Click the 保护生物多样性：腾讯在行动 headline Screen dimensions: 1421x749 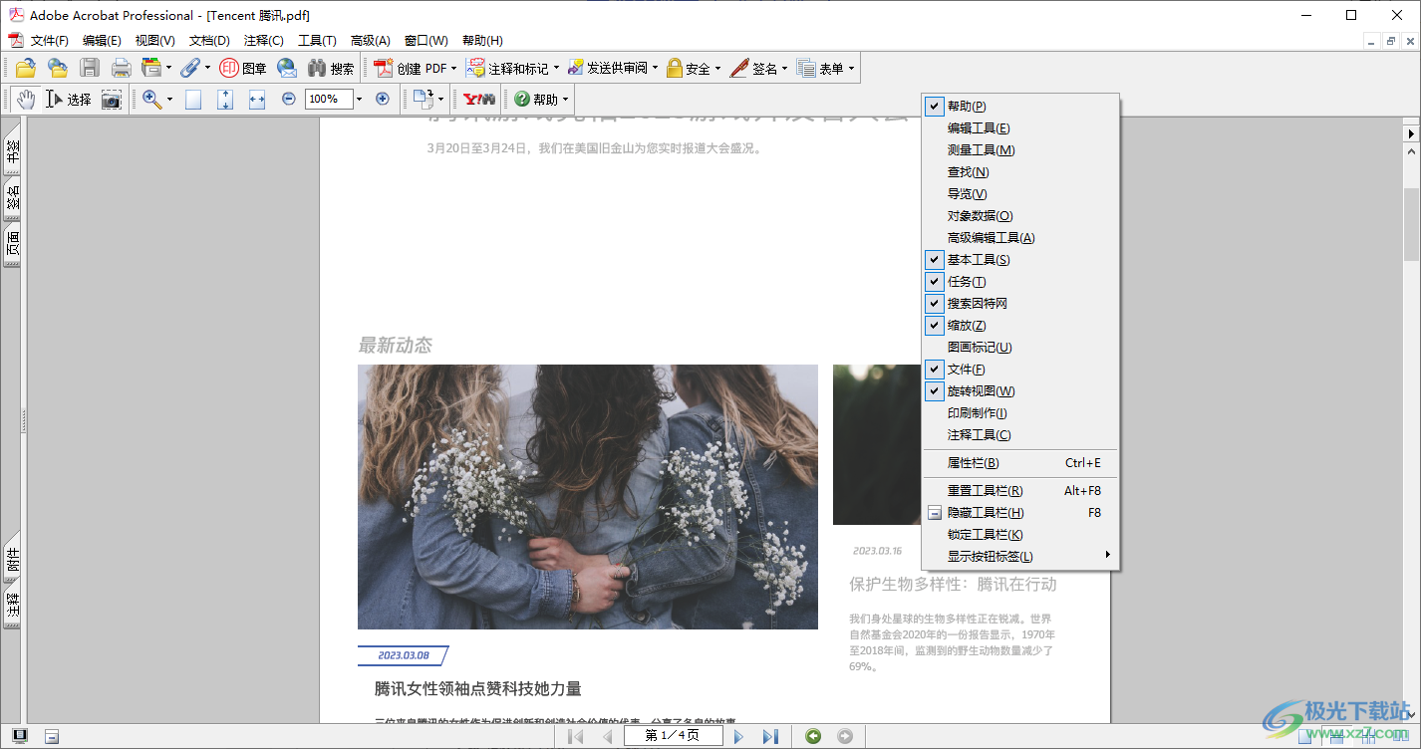click(953, 584)
